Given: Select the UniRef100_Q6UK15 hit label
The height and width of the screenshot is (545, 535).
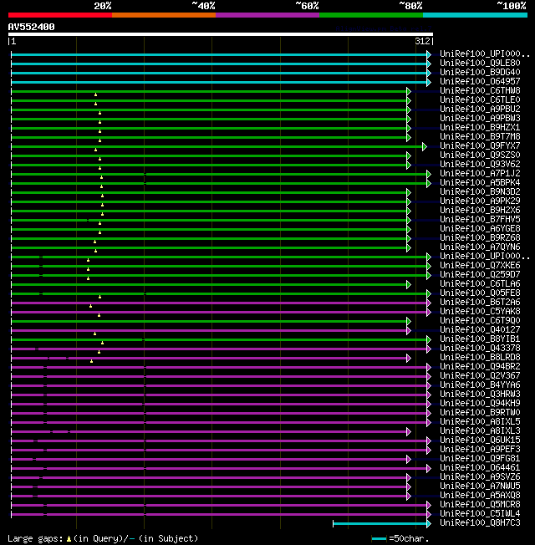Looking at the screenshot, I should coord(480,440).
